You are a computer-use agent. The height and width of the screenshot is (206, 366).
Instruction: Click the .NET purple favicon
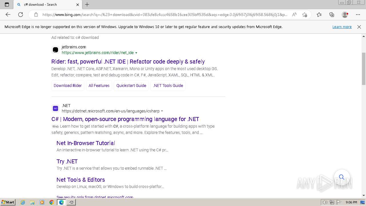pos(55,108)
